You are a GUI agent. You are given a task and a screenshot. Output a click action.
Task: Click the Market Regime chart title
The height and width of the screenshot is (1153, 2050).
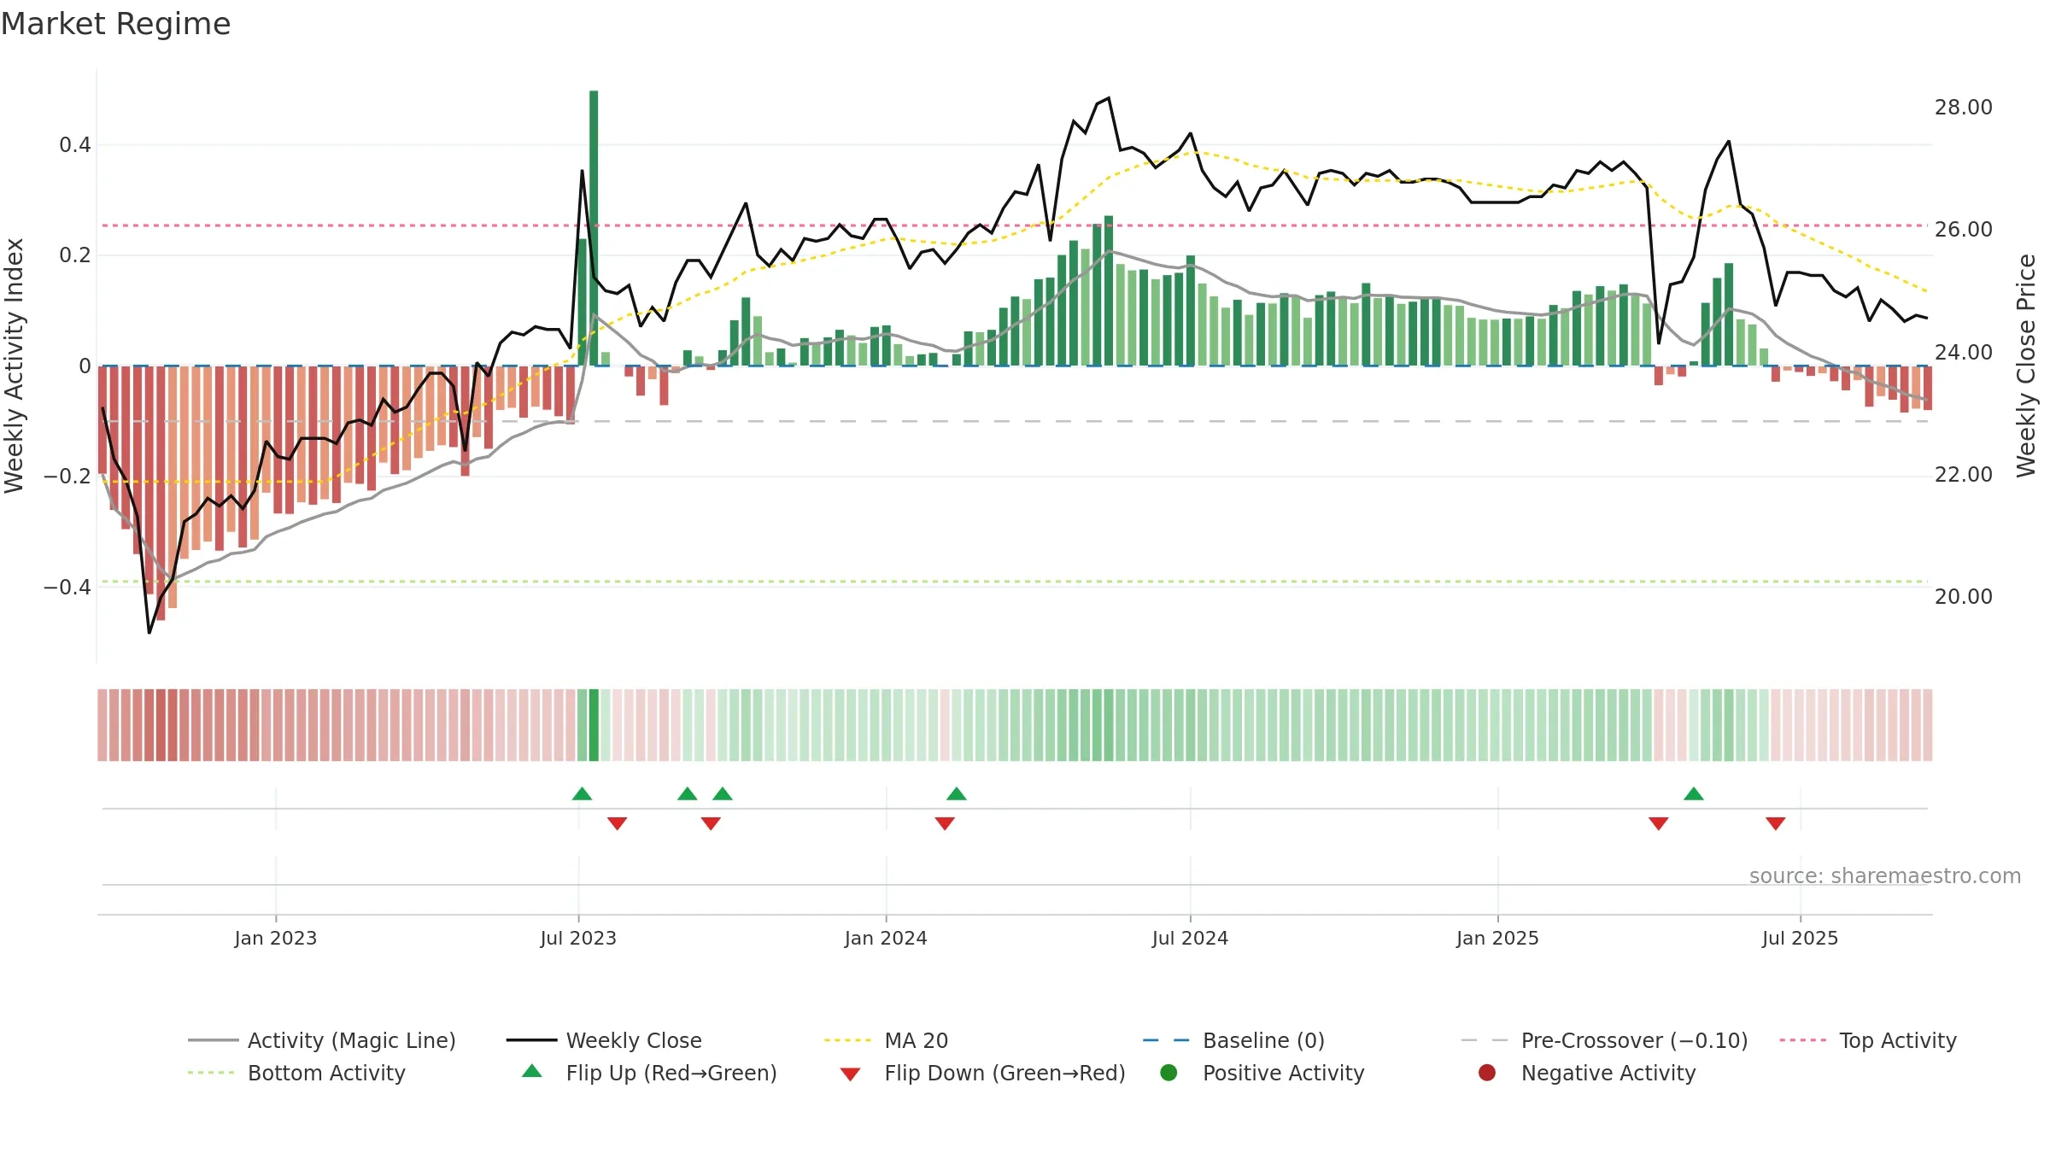tap(115, 24)
